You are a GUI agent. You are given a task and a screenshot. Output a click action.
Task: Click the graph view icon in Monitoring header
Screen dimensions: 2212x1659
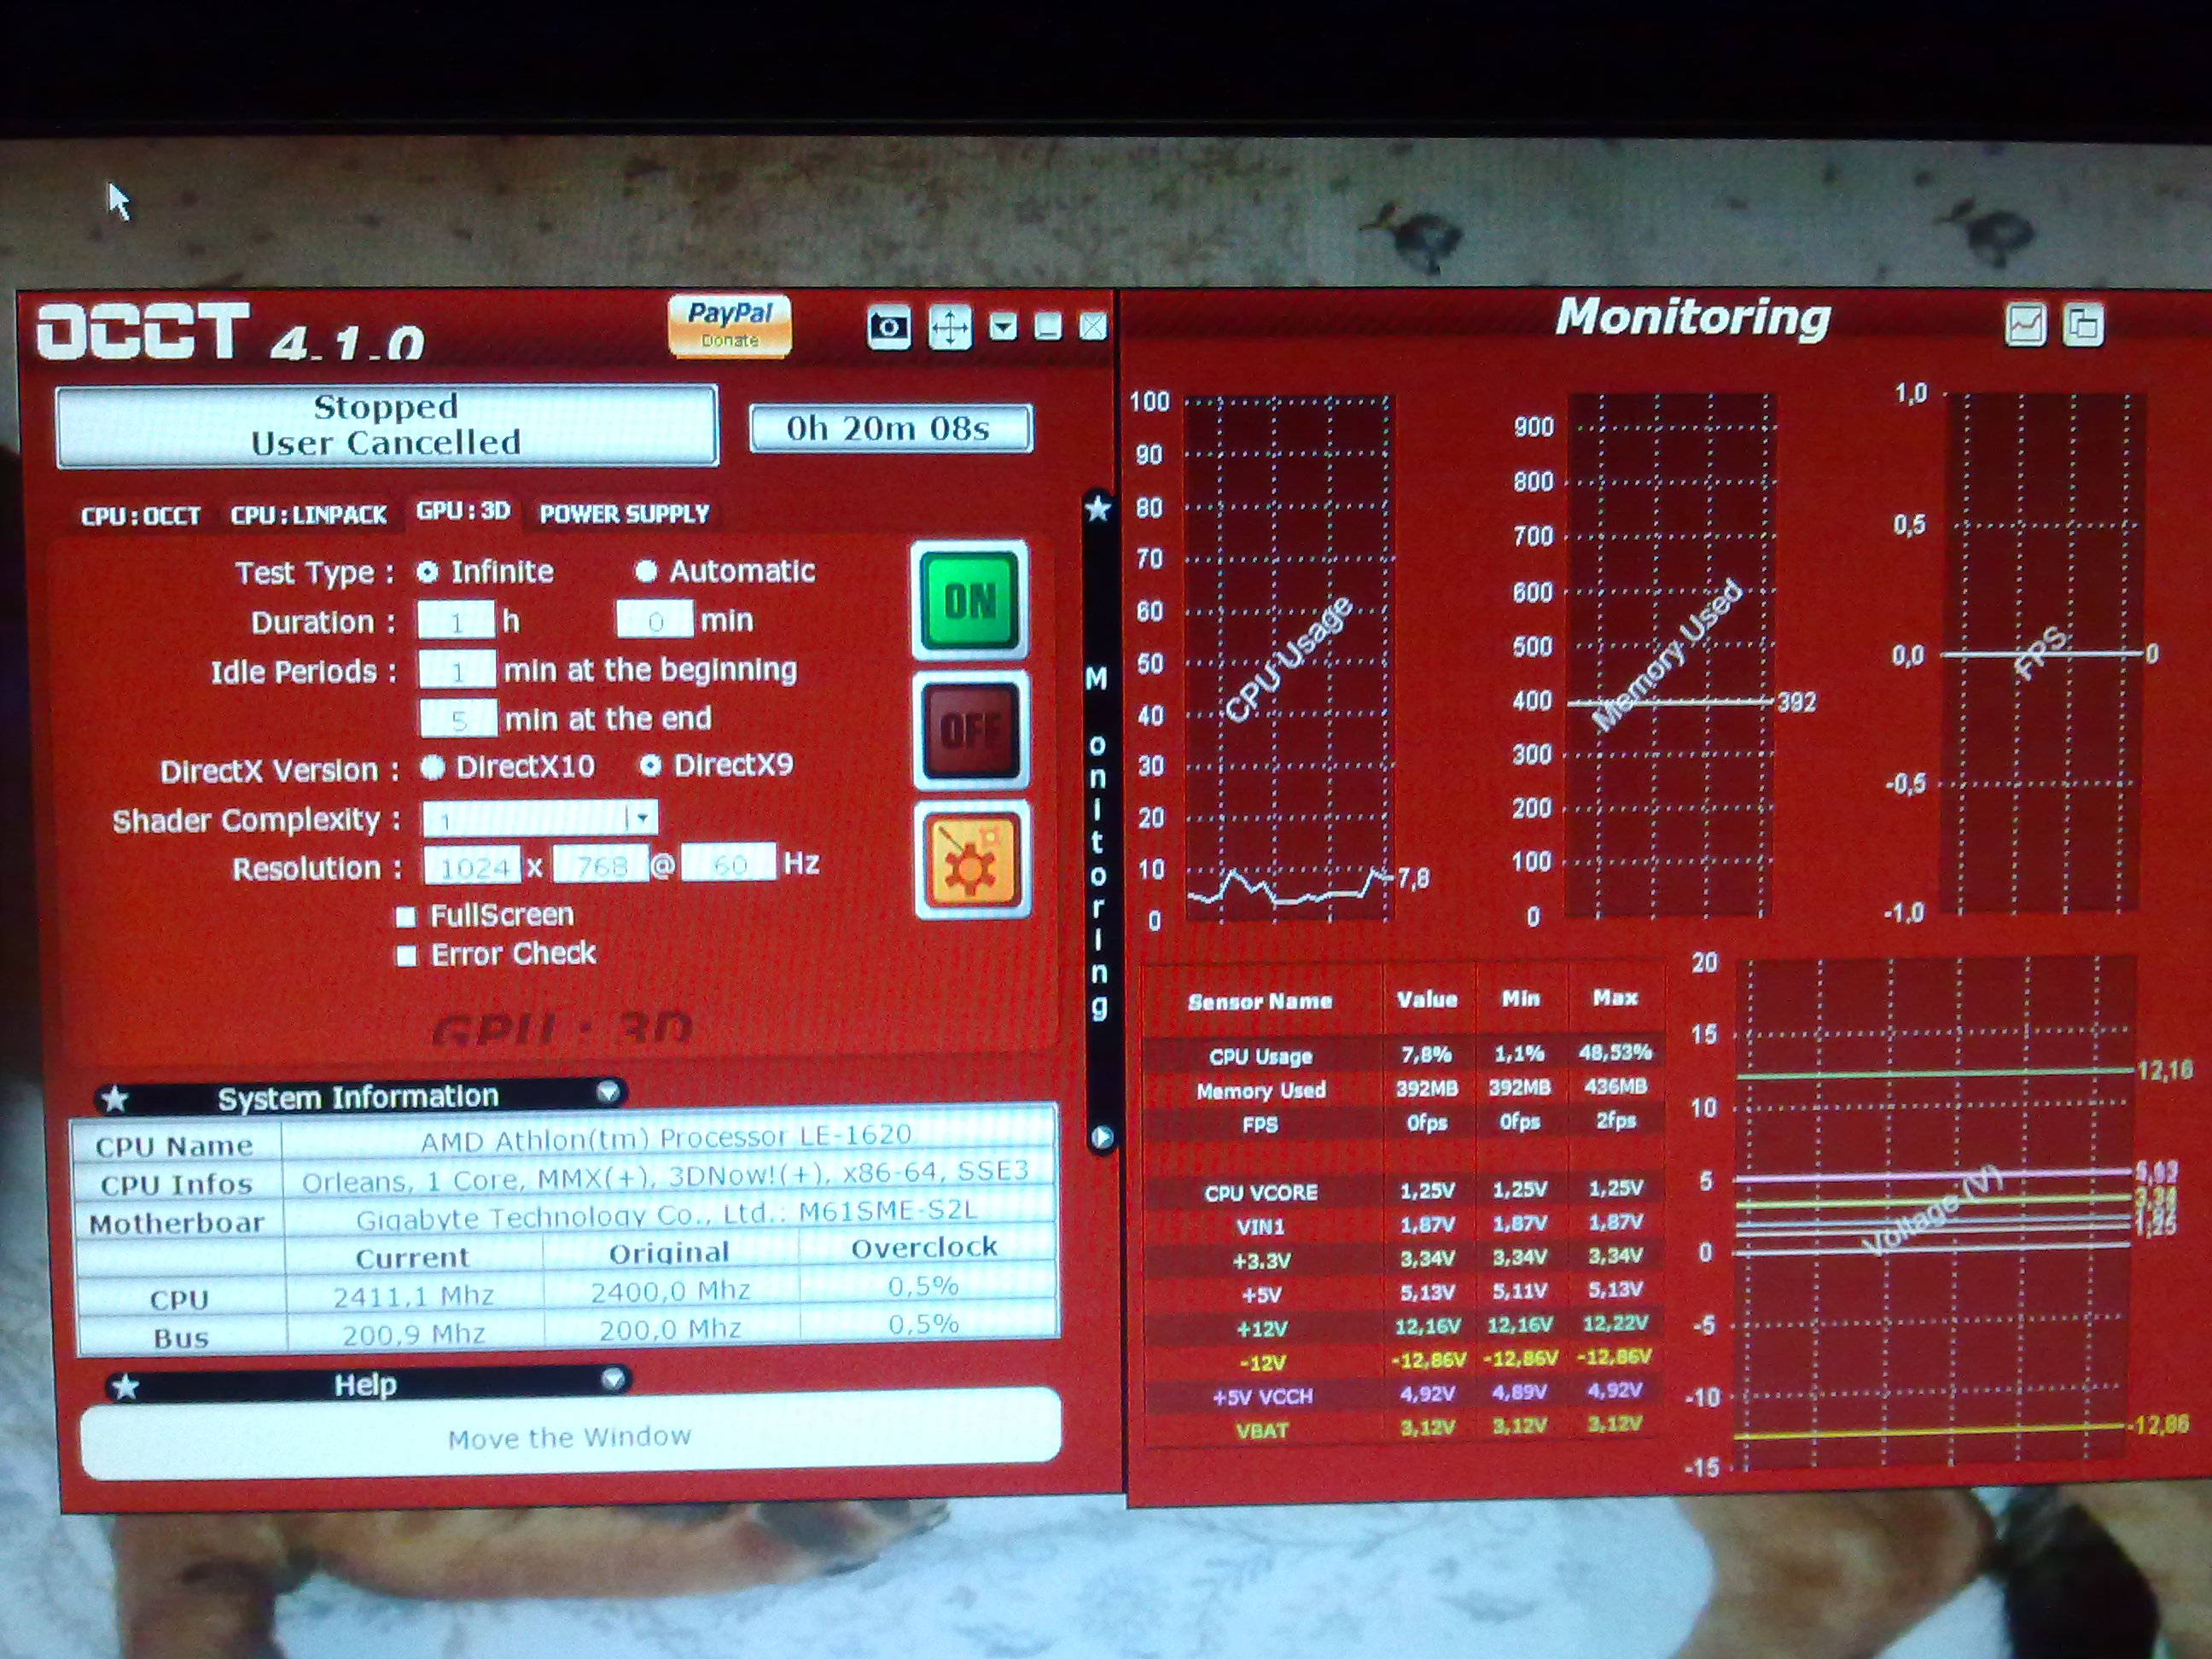point(2025,325)
